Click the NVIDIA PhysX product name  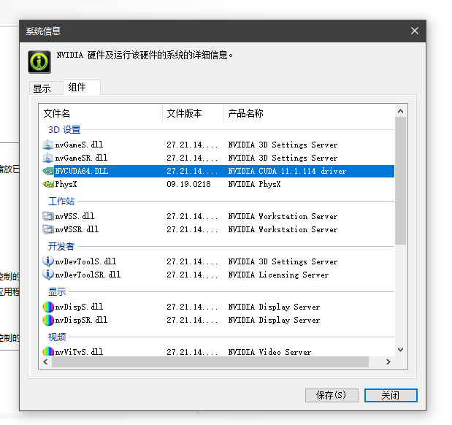(x=255, y=184)
